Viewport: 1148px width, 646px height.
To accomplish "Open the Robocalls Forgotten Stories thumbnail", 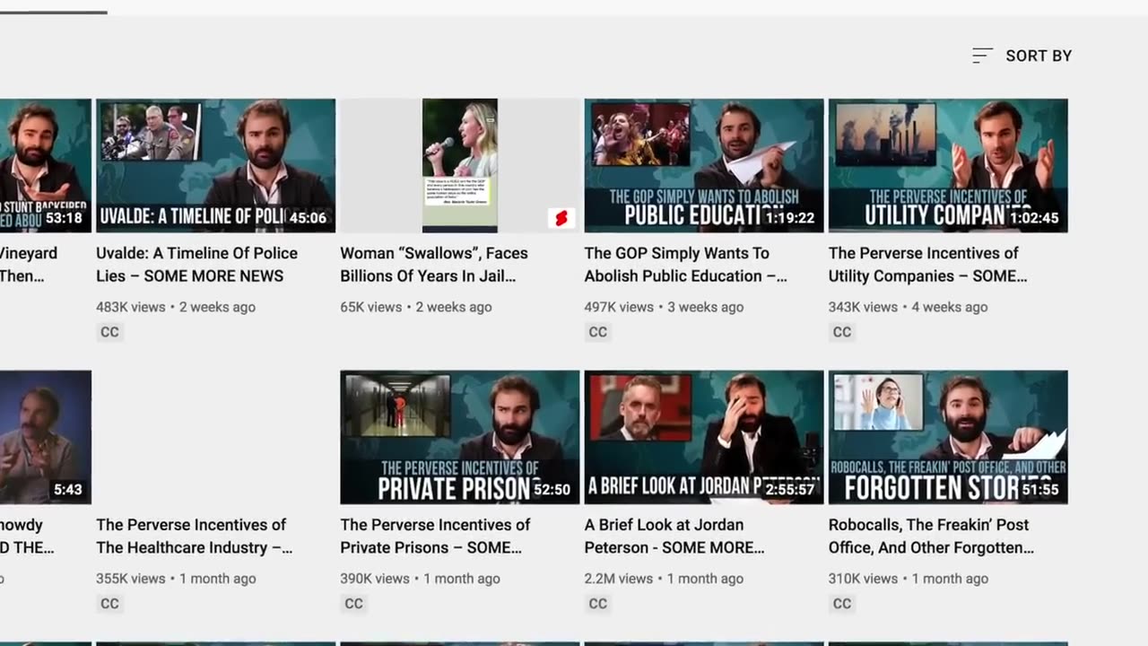I will pos(948,437).
